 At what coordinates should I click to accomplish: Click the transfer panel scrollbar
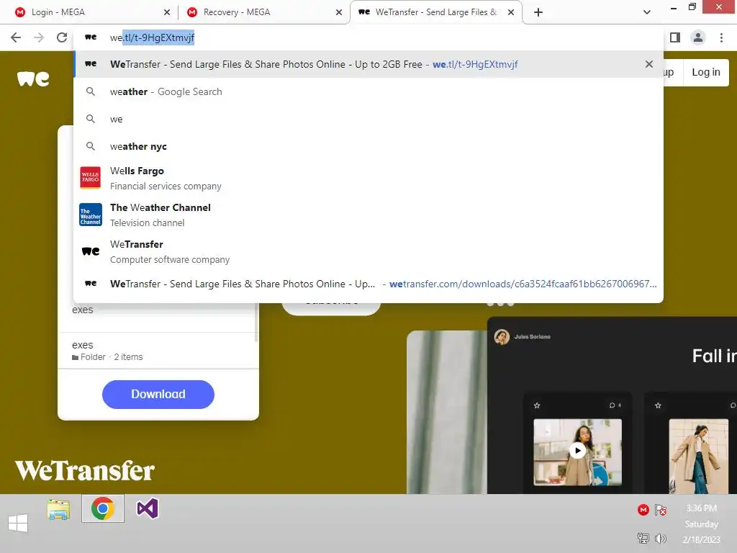256,323
